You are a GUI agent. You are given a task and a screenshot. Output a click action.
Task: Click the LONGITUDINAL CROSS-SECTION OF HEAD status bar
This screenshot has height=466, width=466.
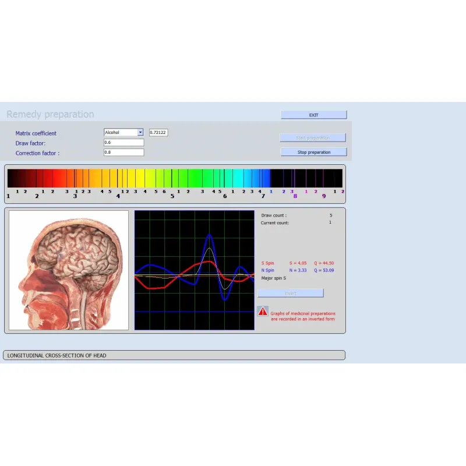coord(175,355)
